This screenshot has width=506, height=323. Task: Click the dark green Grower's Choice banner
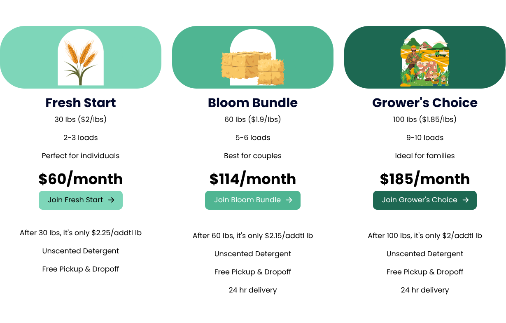pos(425,57)
